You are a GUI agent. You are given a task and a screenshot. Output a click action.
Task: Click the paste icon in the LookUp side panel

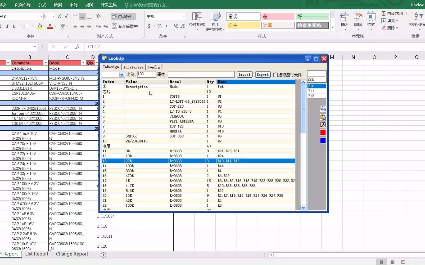(x=323, y=117)
